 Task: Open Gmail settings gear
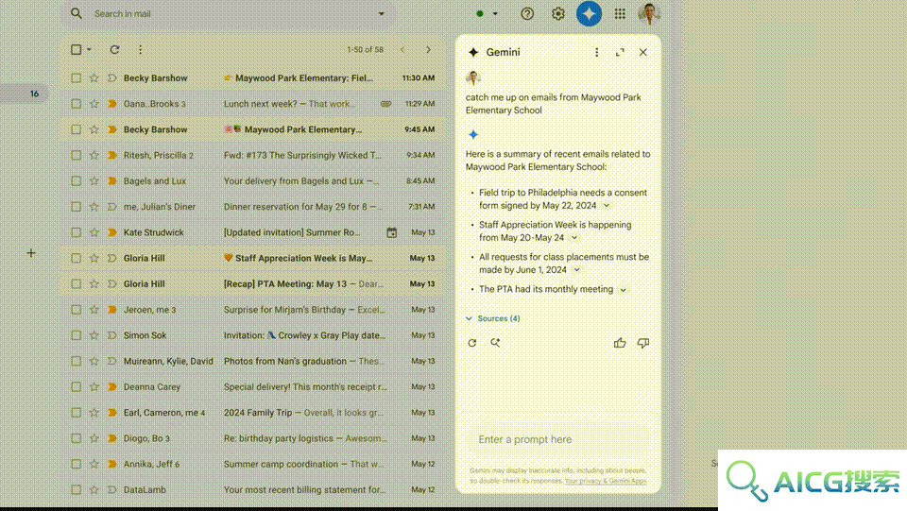pyautogui.click(x=557, y=13)
